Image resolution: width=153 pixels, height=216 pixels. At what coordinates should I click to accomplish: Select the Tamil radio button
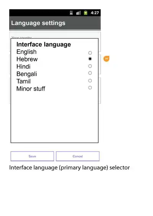90,81
